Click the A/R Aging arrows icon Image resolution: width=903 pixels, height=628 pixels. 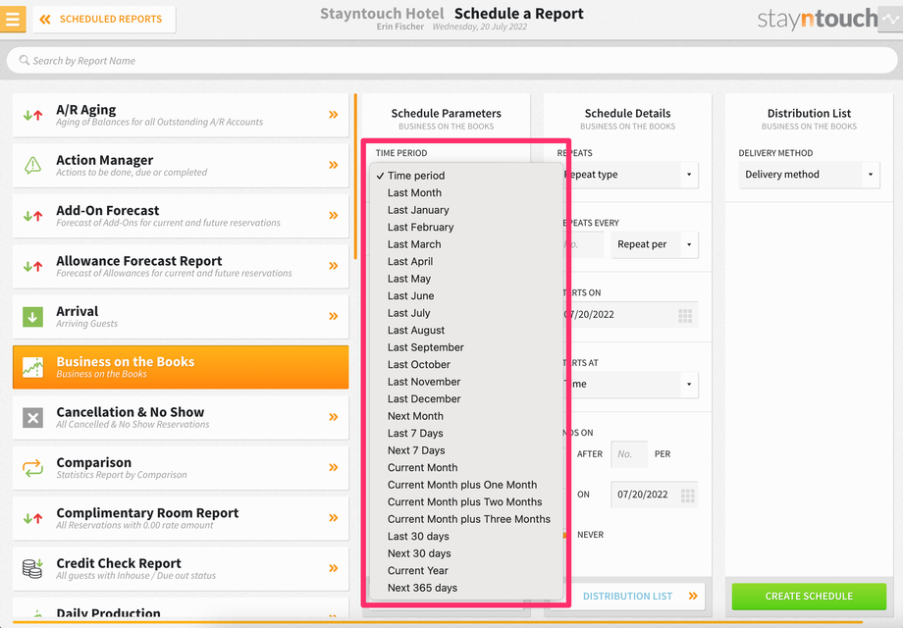click(32, 115)
